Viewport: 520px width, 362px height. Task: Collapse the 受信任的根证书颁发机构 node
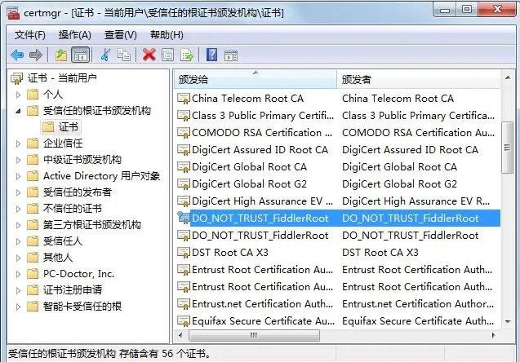18,111
